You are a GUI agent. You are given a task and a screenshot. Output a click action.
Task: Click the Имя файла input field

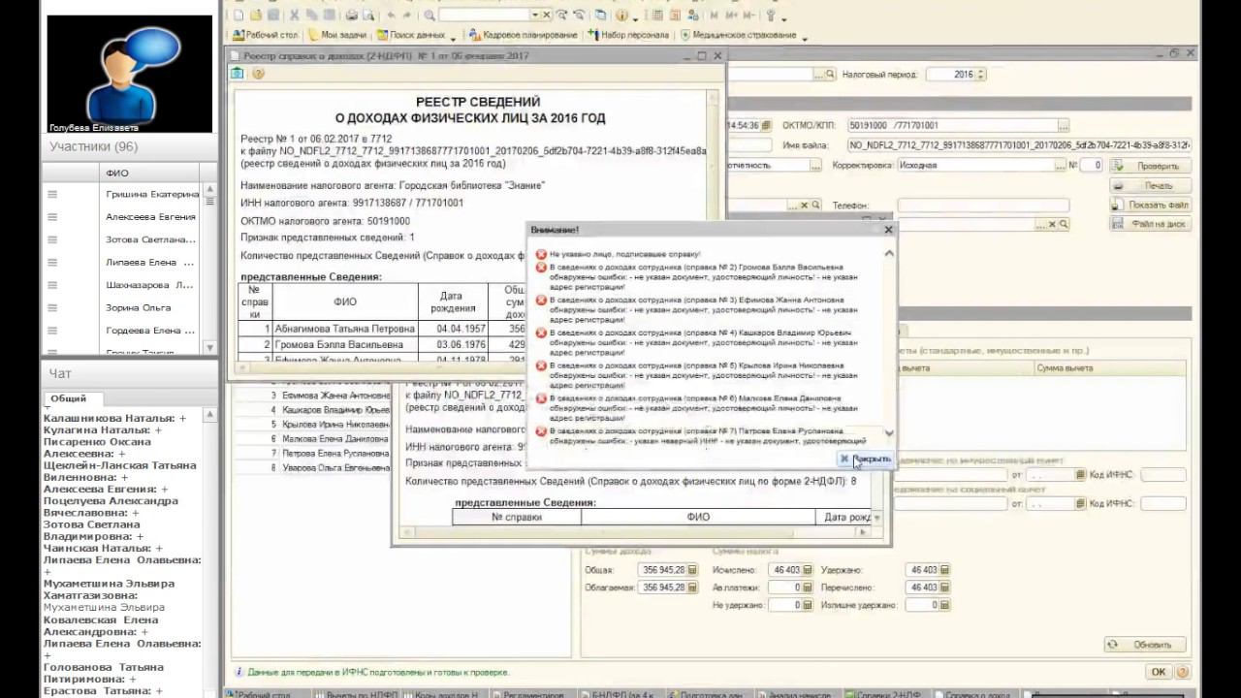[1020, 145]
